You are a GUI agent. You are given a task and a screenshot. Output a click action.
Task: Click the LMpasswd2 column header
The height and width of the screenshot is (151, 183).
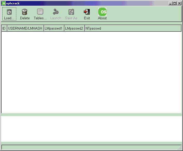74,28
